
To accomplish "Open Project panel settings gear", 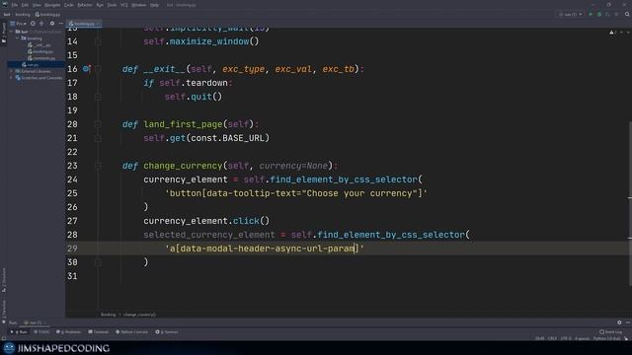I will (52, 24).
